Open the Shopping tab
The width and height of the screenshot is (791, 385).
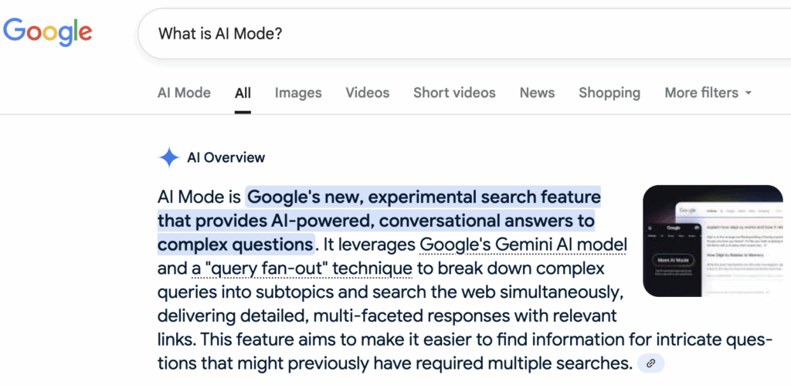pos(609,93)
